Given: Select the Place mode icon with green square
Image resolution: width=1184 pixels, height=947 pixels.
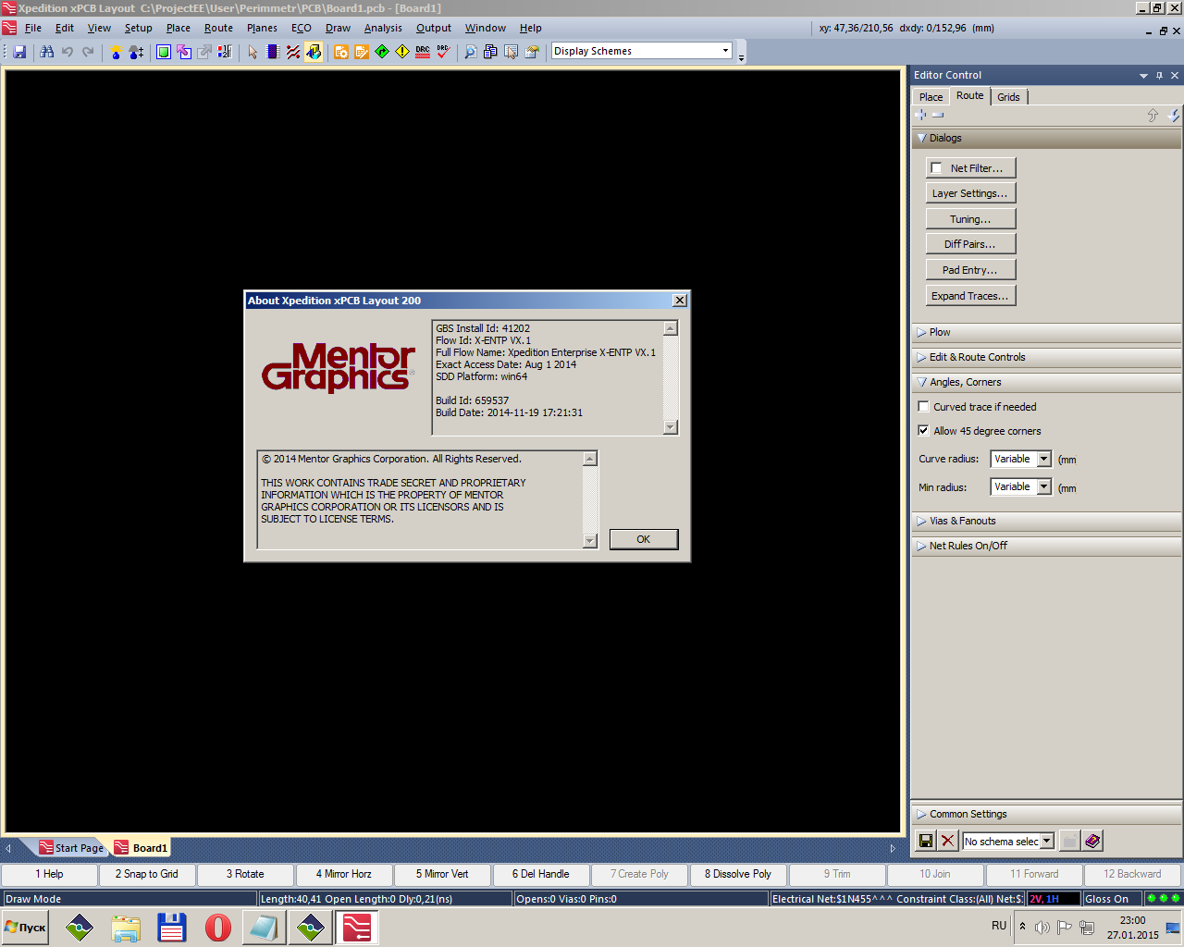Looking at the screenshot, I should click(x=164, y=52).
